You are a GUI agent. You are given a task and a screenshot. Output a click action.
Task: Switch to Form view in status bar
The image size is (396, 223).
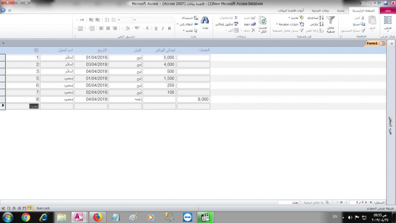click(30, 208)
